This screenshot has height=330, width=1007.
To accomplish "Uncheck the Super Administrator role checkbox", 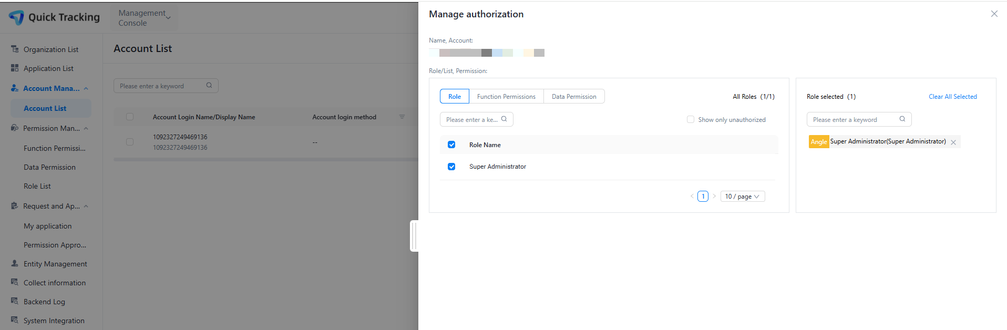I will (x=451, y=167).
